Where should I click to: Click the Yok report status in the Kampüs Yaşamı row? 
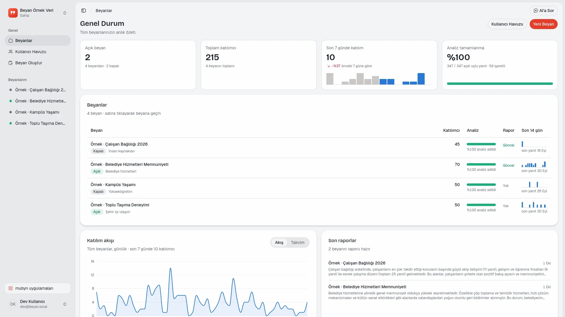click(506, 186)
